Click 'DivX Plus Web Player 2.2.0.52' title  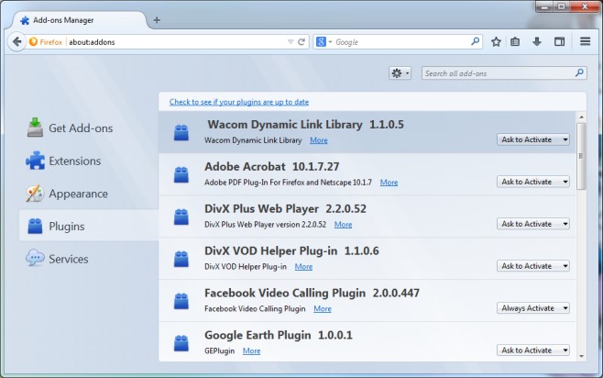285,208
